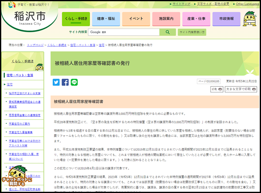This screenshot has width=261, height=193.
Task: Click the green search magnifier button
Action: 168,32
